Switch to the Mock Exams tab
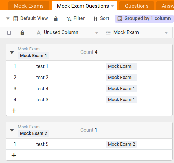Viewport: 174px width, 163px height. click(x=29, y=6)
